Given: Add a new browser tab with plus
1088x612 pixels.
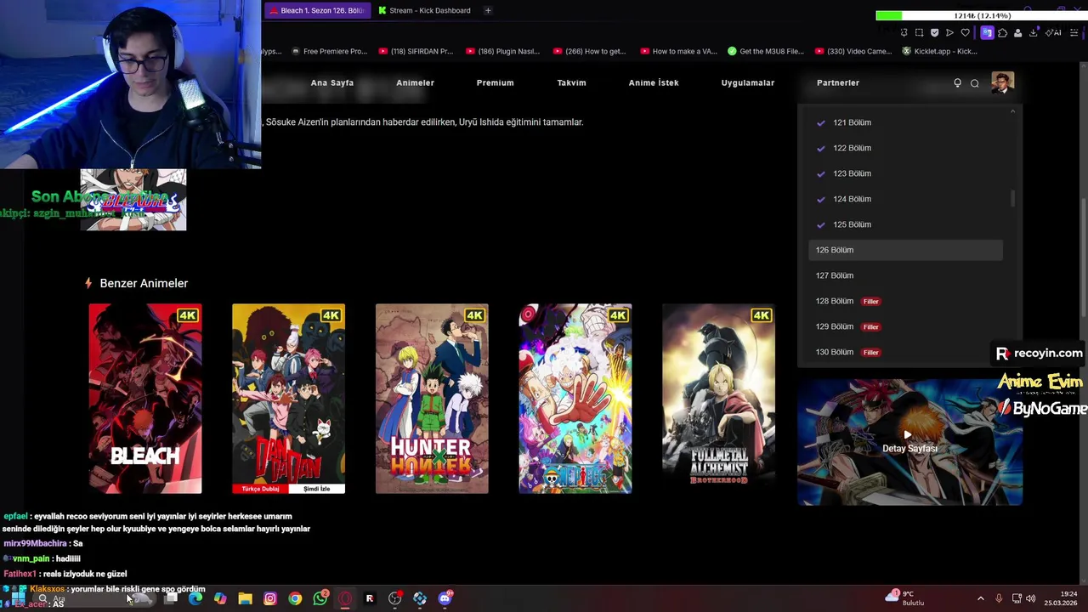Looking at the screenshot, I should (488, 10).
